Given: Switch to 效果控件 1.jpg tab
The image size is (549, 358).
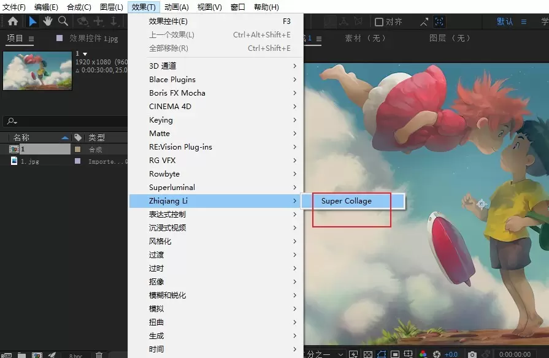Looking at the screenshot, I should (93, 38).
